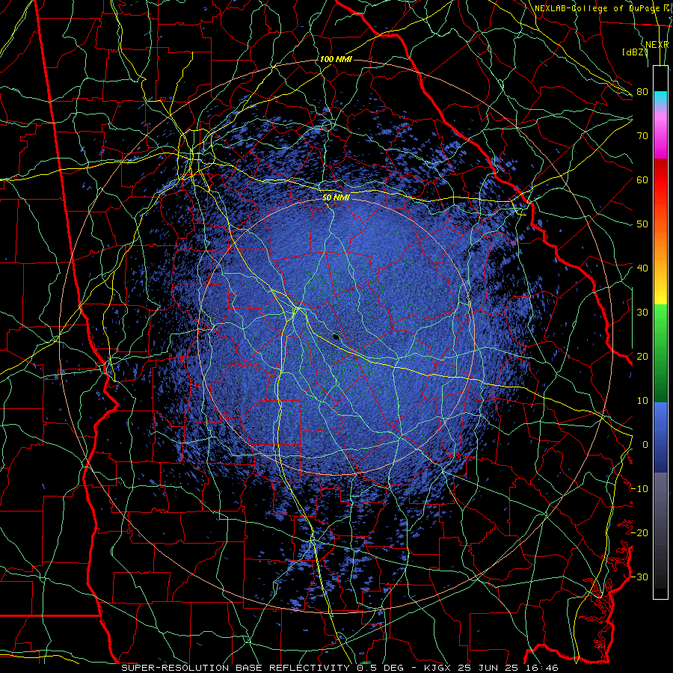Click the black radar site dot at the map center
Image resolution: width=673 pixels, height=673 pixels.
point(336,337)
